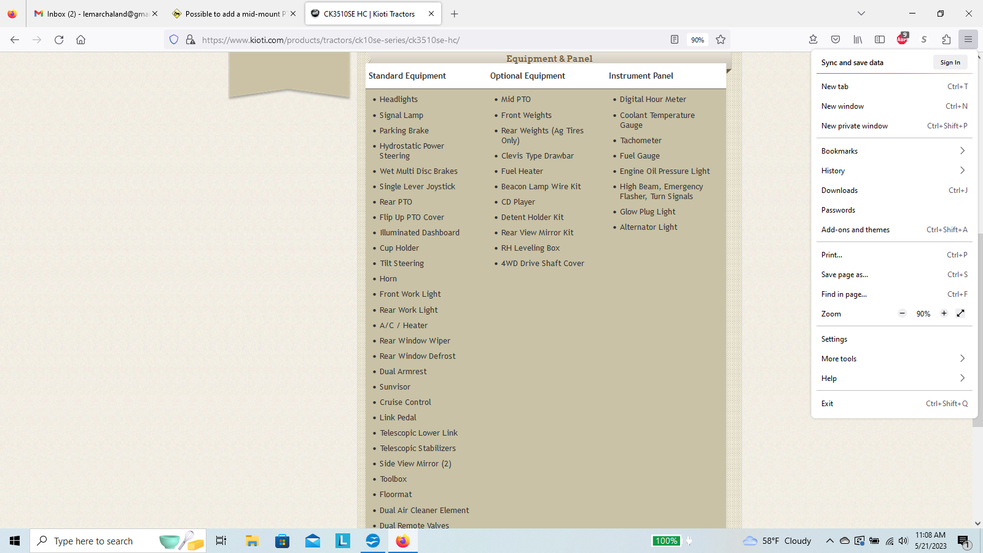Screen dimensions: 983x553
Task: Close the hamburger application menu
Action: click(x=968, y=40)
